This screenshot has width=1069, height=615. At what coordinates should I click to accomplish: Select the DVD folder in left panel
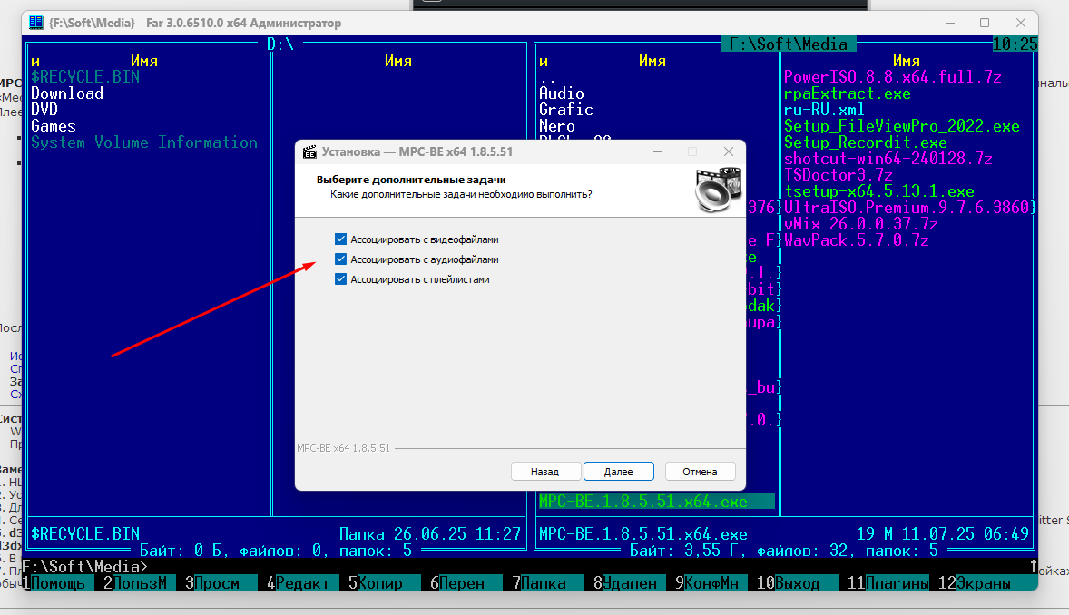coord(44,110)
